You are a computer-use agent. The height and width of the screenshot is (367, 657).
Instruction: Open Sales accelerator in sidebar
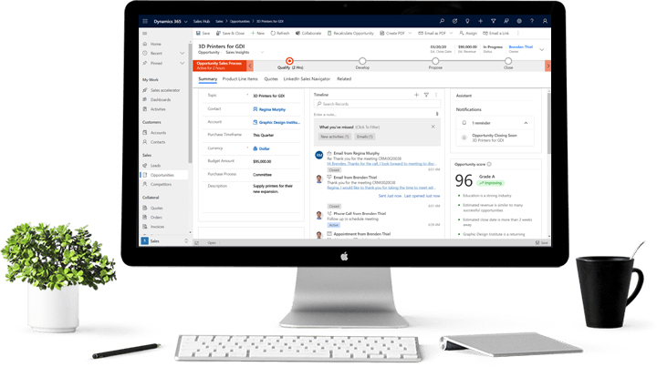pyautogui.click(x=165, y=90)
